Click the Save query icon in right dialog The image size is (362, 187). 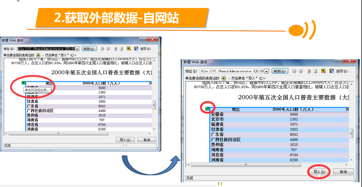332,71
